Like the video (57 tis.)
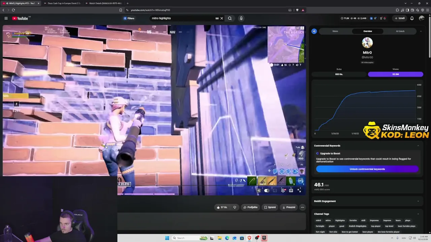The height and width of the screenshot is (242, 431). 222,207
